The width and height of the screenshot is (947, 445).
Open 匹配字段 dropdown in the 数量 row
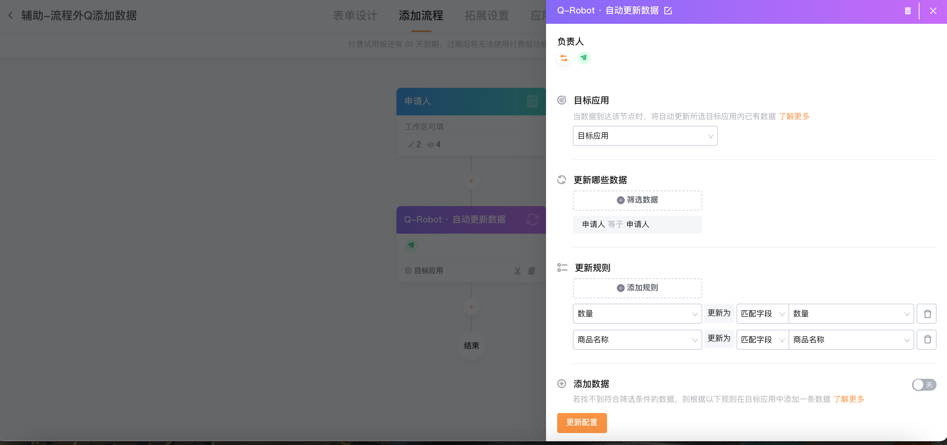click(x=763, y=314)
